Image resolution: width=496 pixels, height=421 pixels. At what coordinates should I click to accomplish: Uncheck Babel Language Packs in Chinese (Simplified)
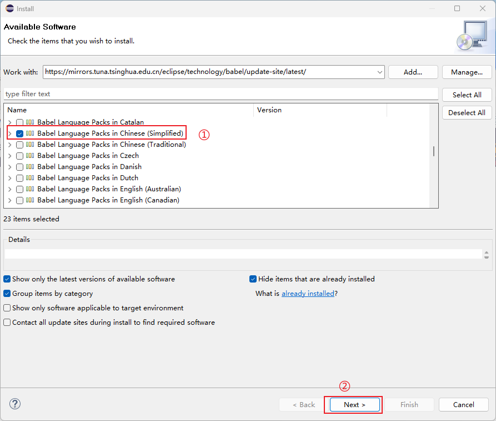tap(19, 133)
